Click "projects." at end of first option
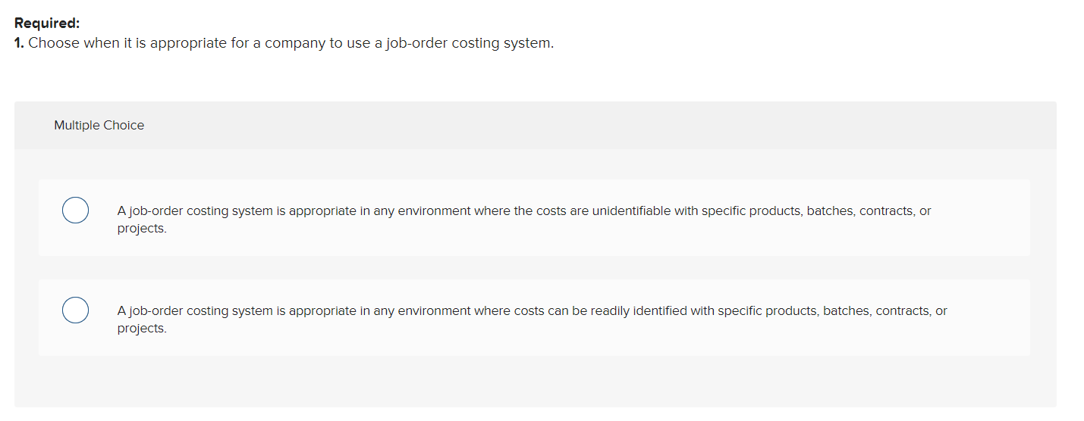Image resolution: width=1084 pixels, height=421 pixels. (x=142, y=229)
